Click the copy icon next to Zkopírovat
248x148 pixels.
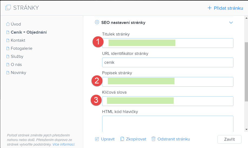pyautogui.click(x=122, y=139)
